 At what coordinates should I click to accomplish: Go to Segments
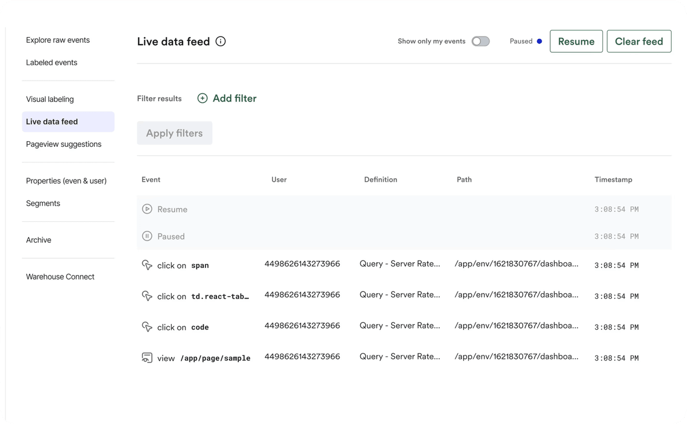point(43,203)
